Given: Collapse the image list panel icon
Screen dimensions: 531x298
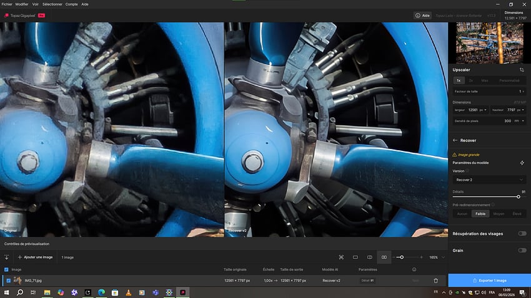Looking at the screenshot, I should tap(6, 257).
